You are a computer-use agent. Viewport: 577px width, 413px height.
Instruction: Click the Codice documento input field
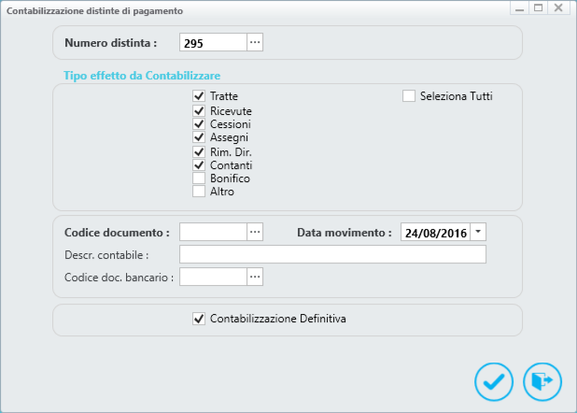pos(213,232)
